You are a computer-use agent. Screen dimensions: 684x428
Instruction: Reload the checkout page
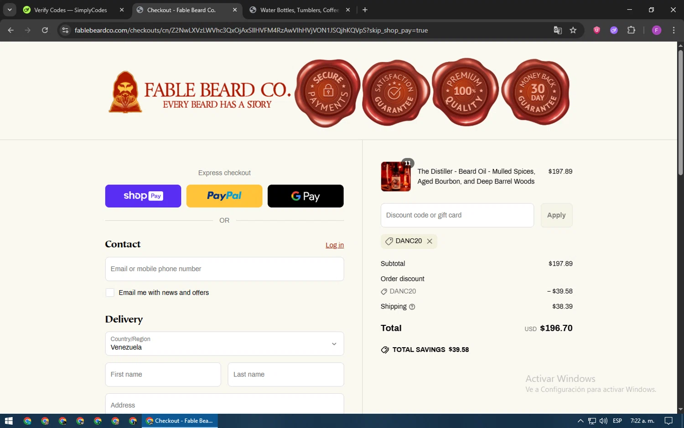[45, 30]
